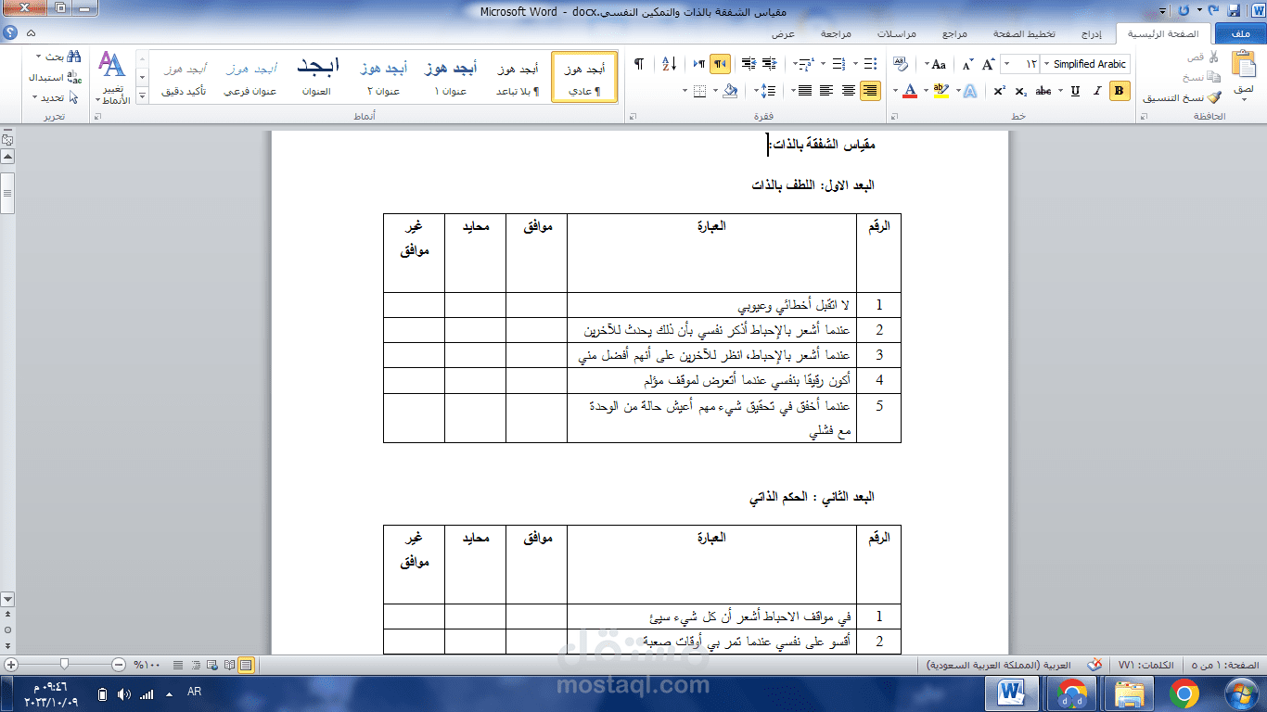
Task: Toggle subscript (x₂) formatting
Action: point(1021,90)
